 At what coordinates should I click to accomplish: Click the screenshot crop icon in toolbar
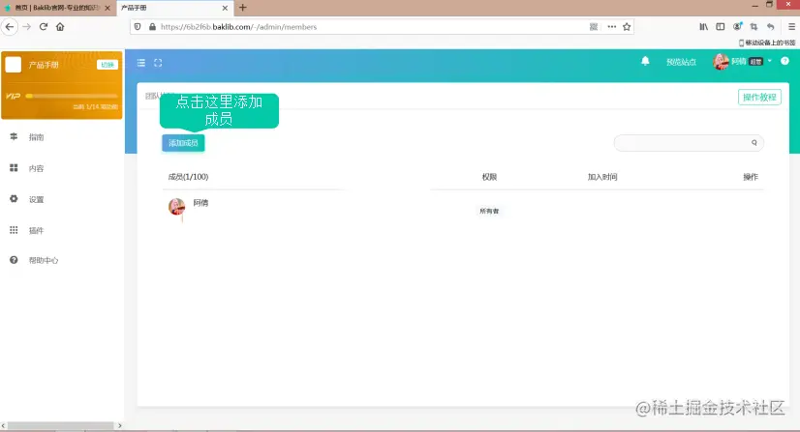(x=754, y=26)
